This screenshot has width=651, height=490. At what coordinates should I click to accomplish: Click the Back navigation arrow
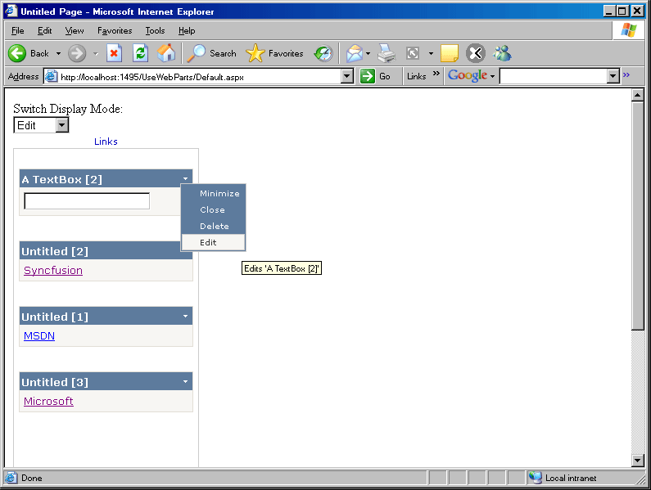tap(18, 53)
